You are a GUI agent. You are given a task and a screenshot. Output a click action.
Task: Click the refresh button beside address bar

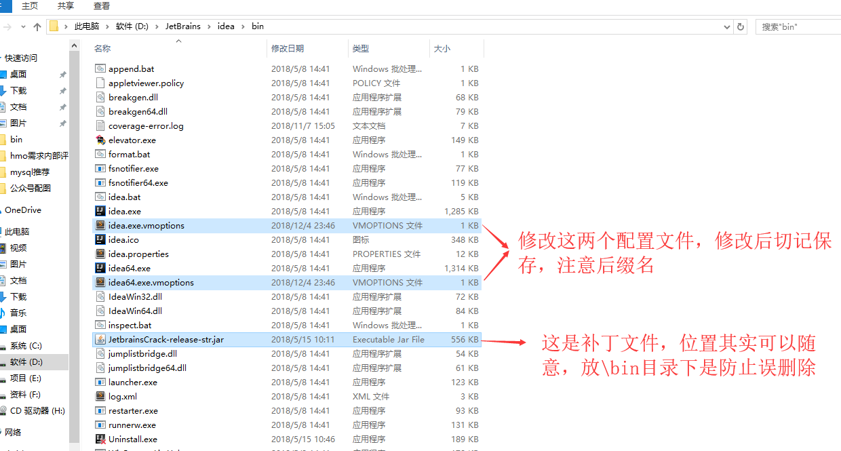tap(741, 26)
